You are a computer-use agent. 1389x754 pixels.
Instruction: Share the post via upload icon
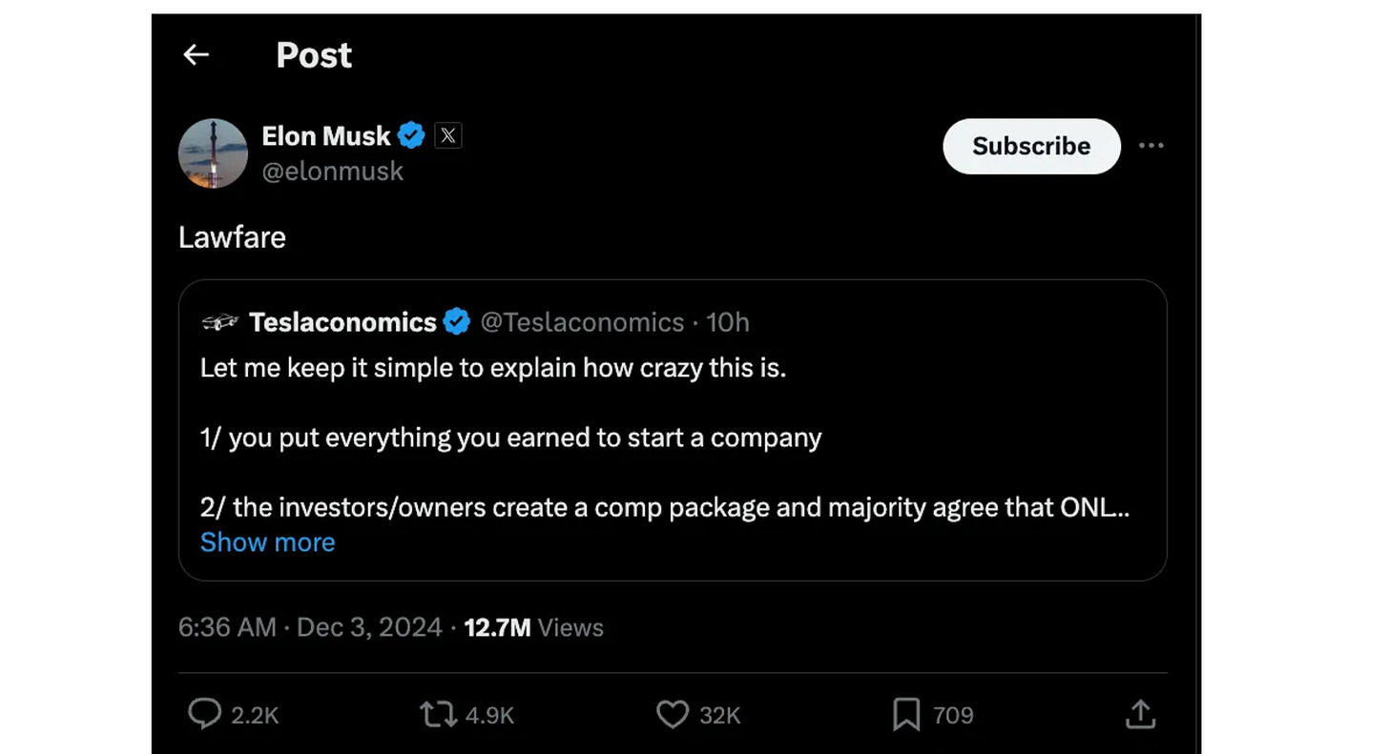[1140, 714]
